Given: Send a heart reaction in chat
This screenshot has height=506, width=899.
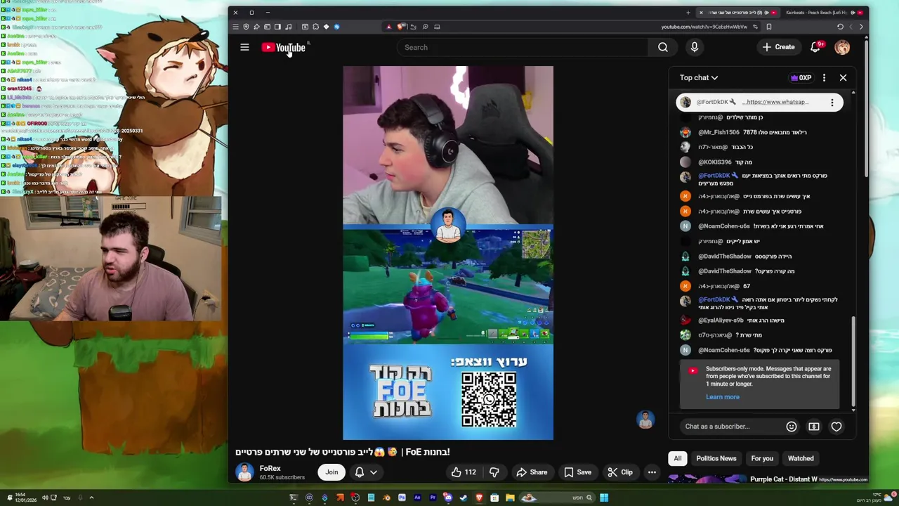Looking at the screenshot, I should (836, 426).
